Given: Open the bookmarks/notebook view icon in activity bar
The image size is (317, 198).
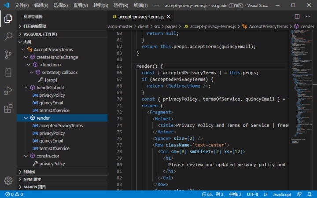Looking at the screenshot, I should pyautogui.click(x=8, y=73).
